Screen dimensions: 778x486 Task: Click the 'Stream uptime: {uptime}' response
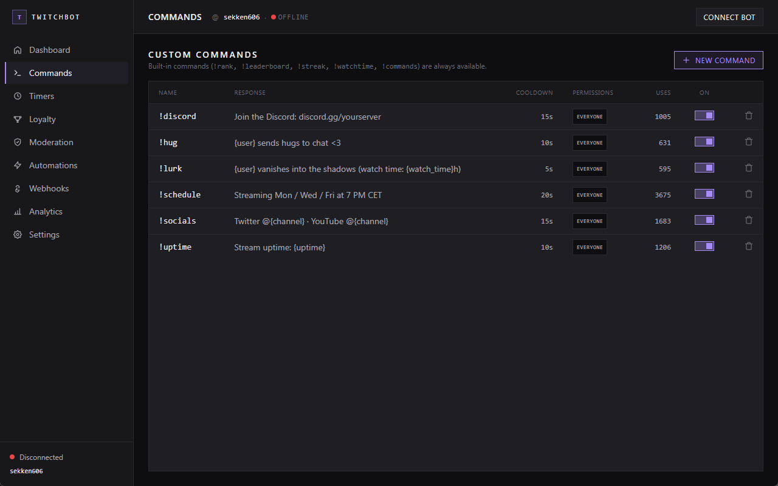280,247
